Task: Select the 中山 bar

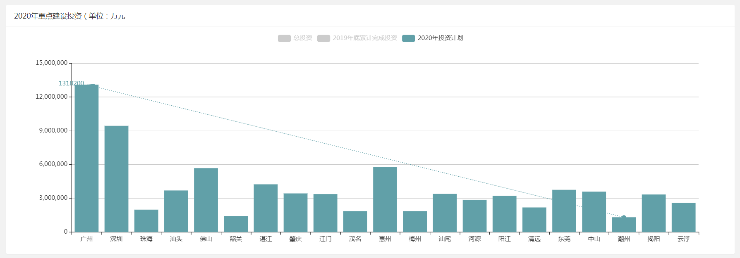Action: [594, 212]
